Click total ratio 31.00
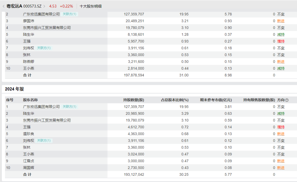The width and height of the screenshot is (297, 182). click(184, 75)
